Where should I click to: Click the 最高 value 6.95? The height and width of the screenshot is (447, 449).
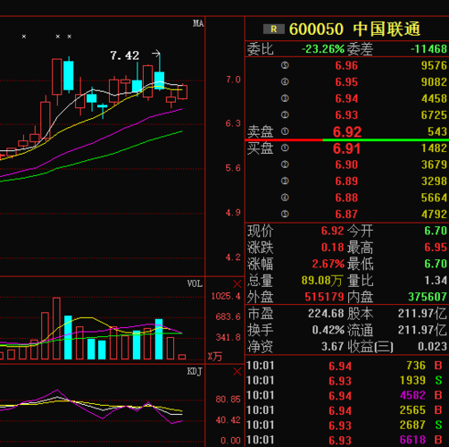(436, 248)
